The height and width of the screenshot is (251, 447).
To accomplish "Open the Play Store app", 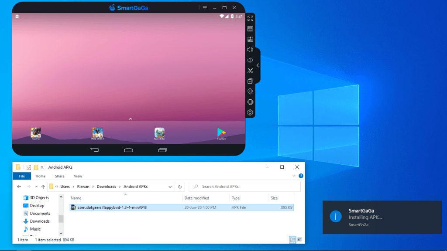I will click(x=221, y=133).
